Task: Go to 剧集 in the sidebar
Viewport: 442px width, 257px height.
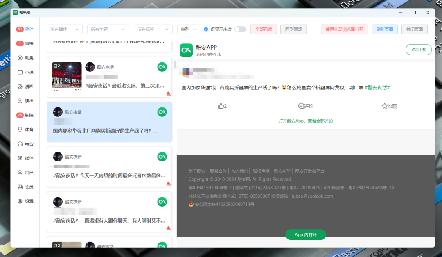Action: click(25, 58)
